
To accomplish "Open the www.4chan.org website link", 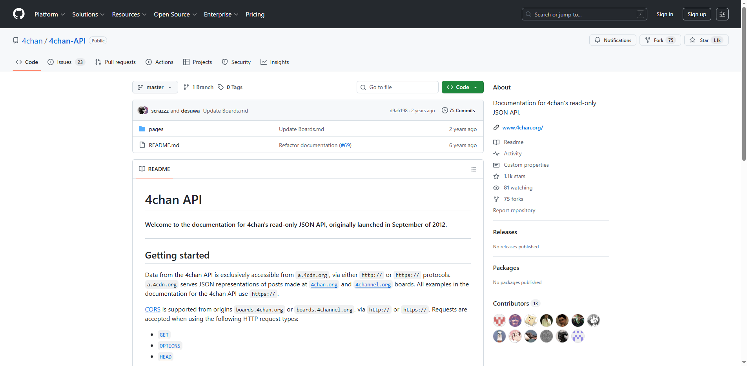I will [x=523, y=127].
